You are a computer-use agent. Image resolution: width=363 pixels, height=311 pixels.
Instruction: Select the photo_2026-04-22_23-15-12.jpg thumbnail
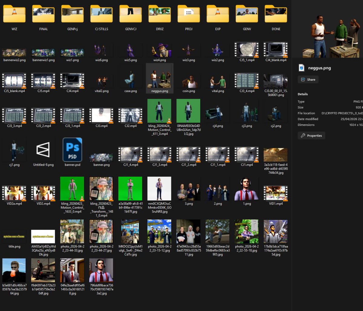159,231
